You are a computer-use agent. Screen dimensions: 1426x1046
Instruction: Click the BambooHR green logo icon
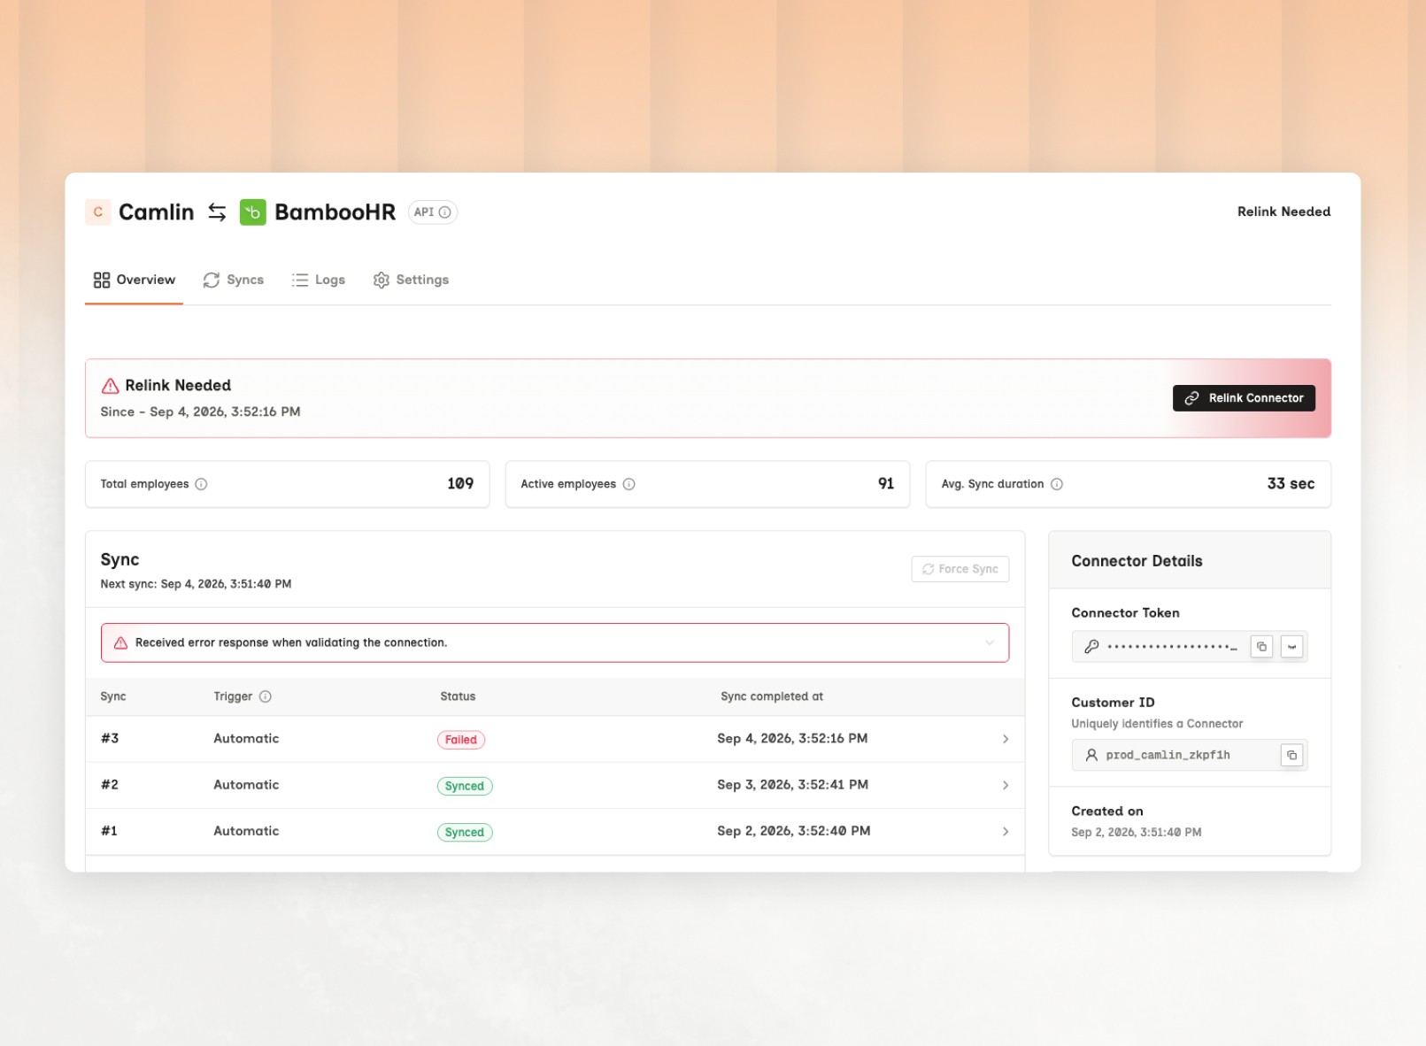pyautogui.click(x=253, y=212)
